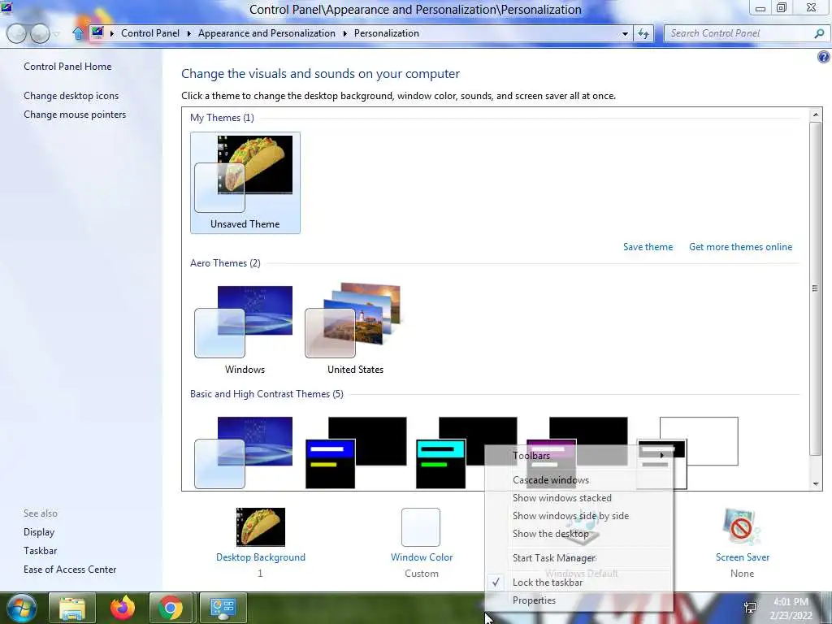Expand dropdown arrow after Control Panel breadcrumb
This screenshot has width=832, height=624.
(x=188, y=33)
